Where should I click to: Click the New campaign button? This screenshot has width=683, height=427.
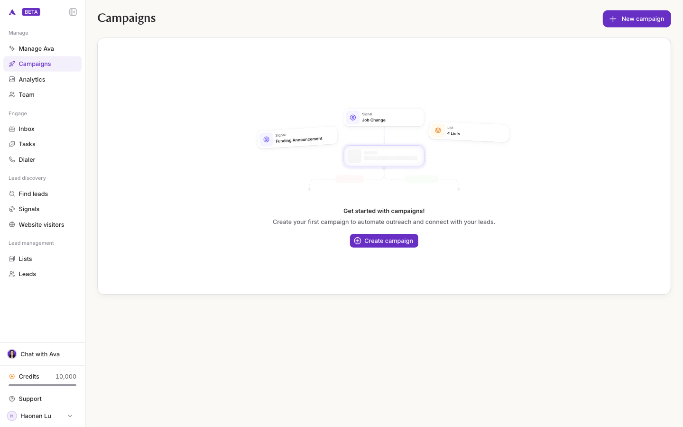637,19
